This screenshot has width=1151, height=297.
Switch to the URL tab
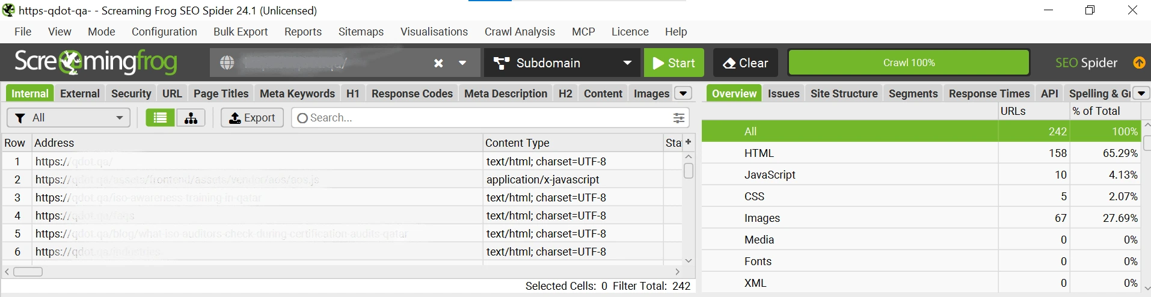coord(172,93)
